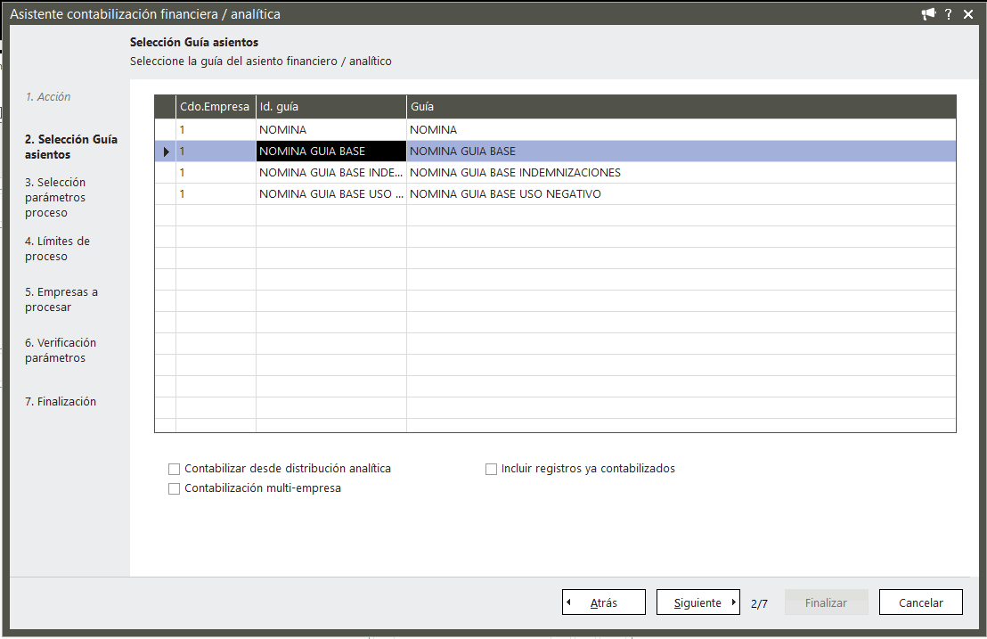Sort by the Cdo.Empresa column header

pos(216,107)
